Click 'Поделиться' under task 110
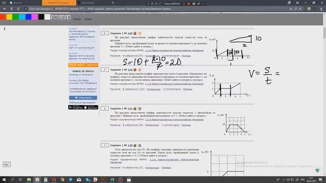The height and width of the screenshot is (183, 326). [153, 89]
